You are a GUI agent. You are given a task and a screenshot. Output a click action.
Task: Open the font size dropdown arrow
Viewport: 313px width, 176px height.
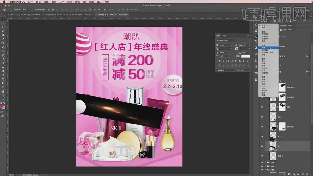click(x=231, y=45)
